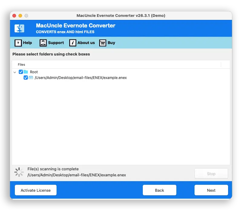Select the Root tree label

point(34,72)
